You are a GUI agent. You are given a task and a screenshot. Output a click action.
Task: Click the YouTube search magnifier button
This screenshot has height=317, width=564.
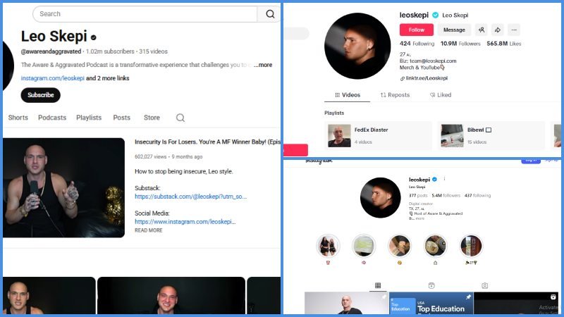point(270,14)
